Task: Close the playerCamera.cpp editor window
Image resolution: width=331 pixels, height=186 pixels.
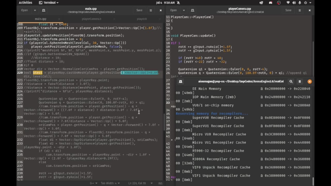Action: point(310,10)
